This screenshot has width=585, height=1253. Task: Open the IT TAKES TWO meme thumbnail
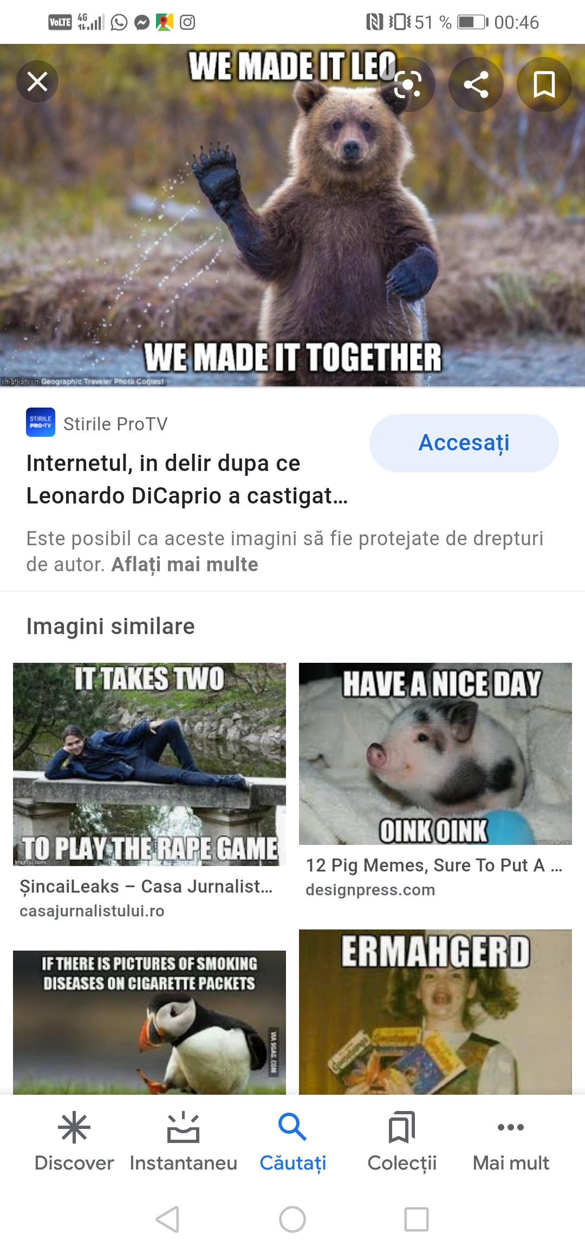point(149,764)
